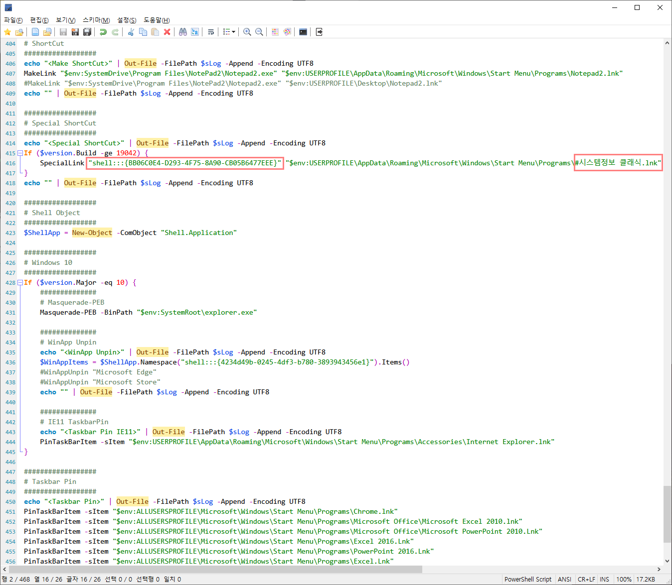This screenshot has height=585, width=672.
Task: Open Find with the binoculars icon
Action: pos(183,32)
